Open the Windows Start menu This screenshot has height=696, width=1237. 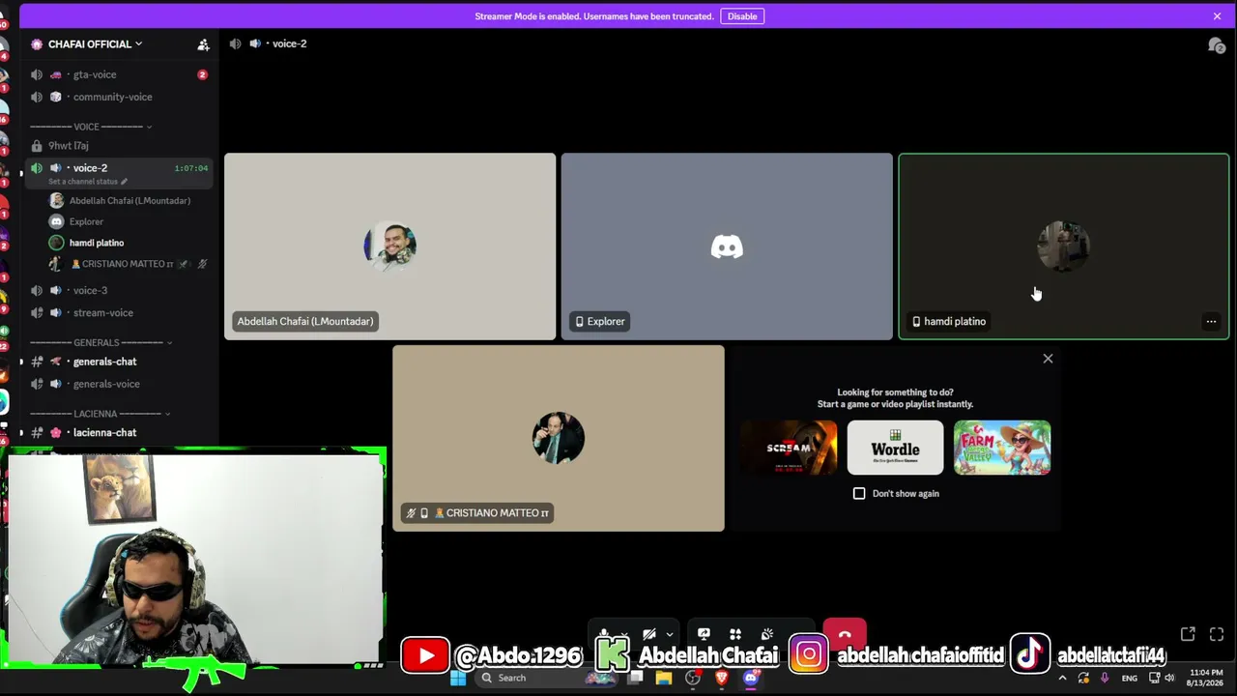pos(458,678)
